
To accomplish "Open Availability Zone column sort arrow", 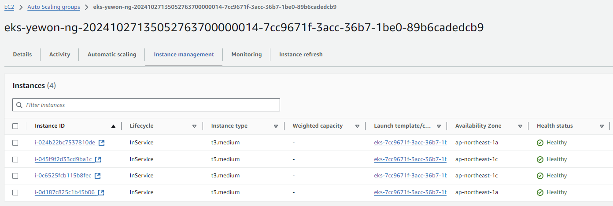I will pos(520,126).
